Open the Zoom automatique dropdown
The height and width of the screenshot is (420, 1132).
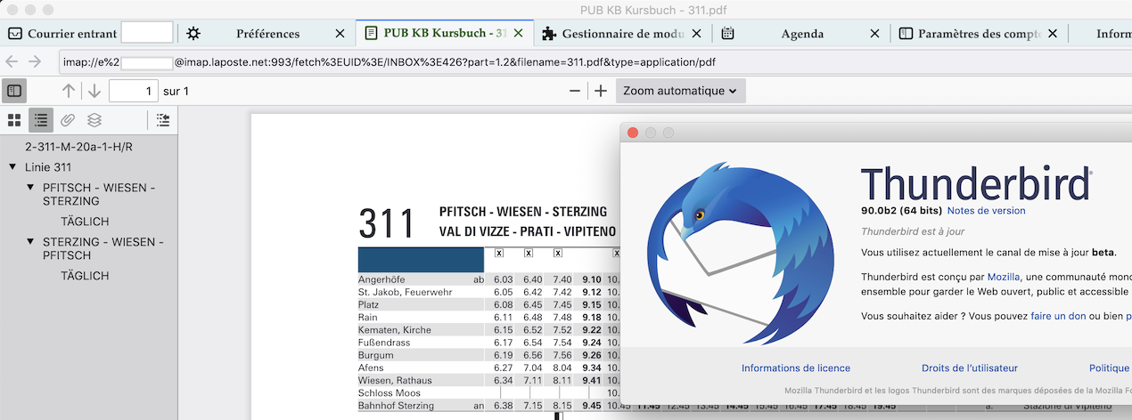tap(680, 91)
